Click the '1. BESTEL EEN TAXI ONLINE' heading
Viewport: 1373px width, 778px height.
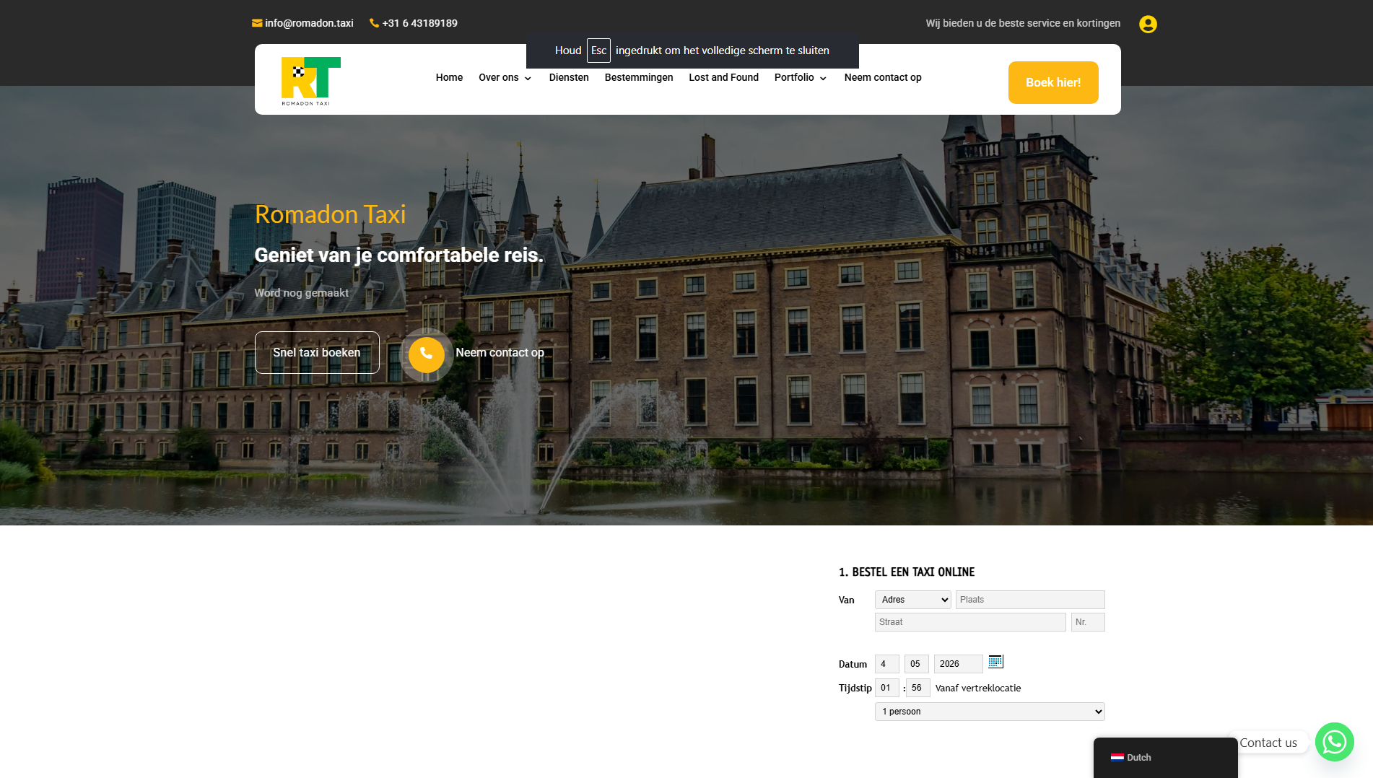(907, 572)
